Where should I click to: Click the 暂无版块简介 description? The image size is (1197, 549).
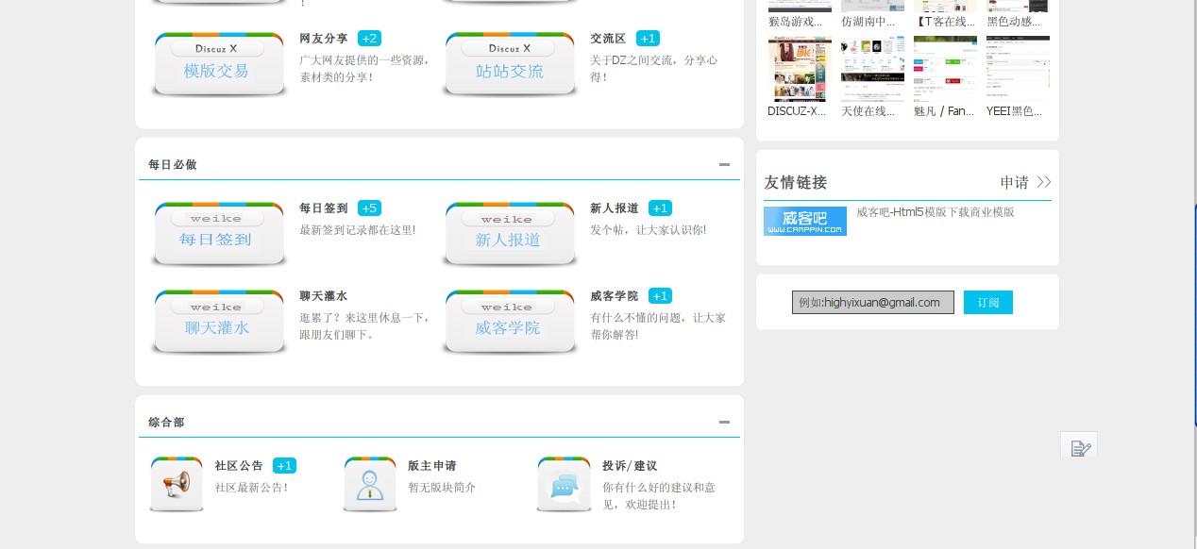(442, 488)
